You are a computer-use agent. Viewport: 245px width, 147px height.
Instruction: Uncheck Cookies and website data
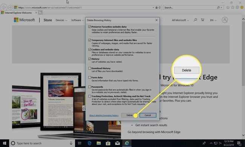tap(90, 49)
